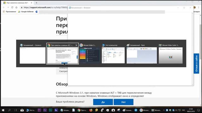Open the network icon in system tray
The height and width of the screenshot is (113, 202).
(x=180, y=110)
